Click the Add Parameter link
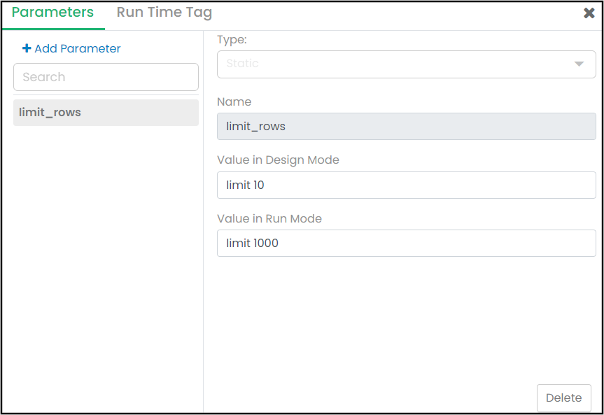This screenshot has height=415, width=604. point(77,48)
